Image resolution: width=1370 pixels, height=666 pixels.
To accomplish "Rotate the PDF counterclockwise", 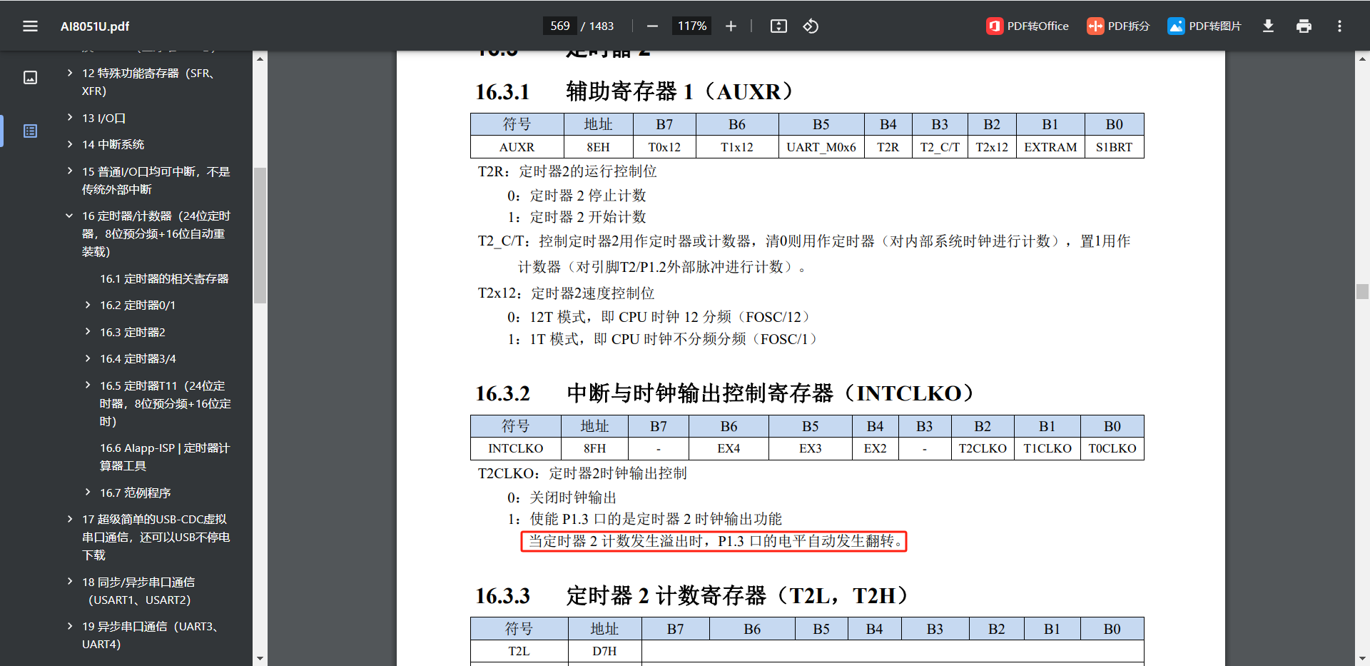I will pyautogui.click(x=811, y=26).
